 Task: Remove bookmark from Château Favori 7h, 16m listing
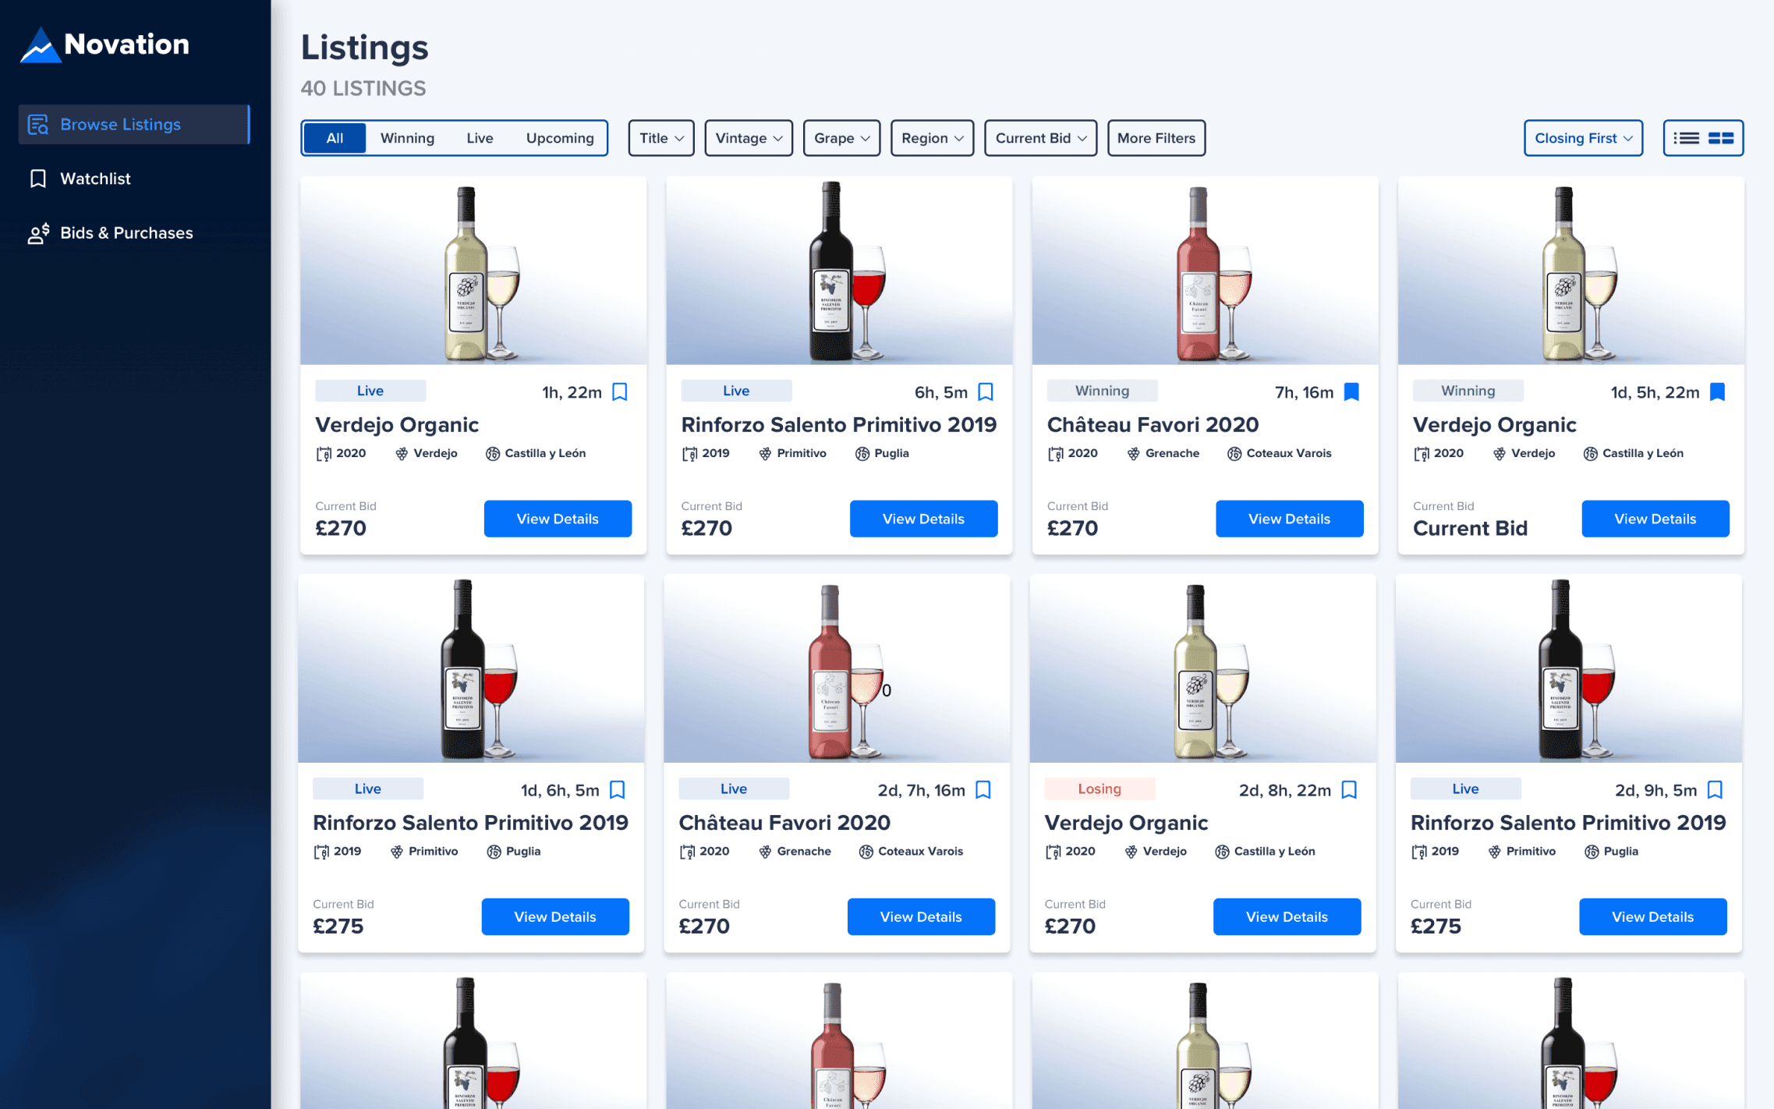pyautogui.click(x=1351, y=392)
